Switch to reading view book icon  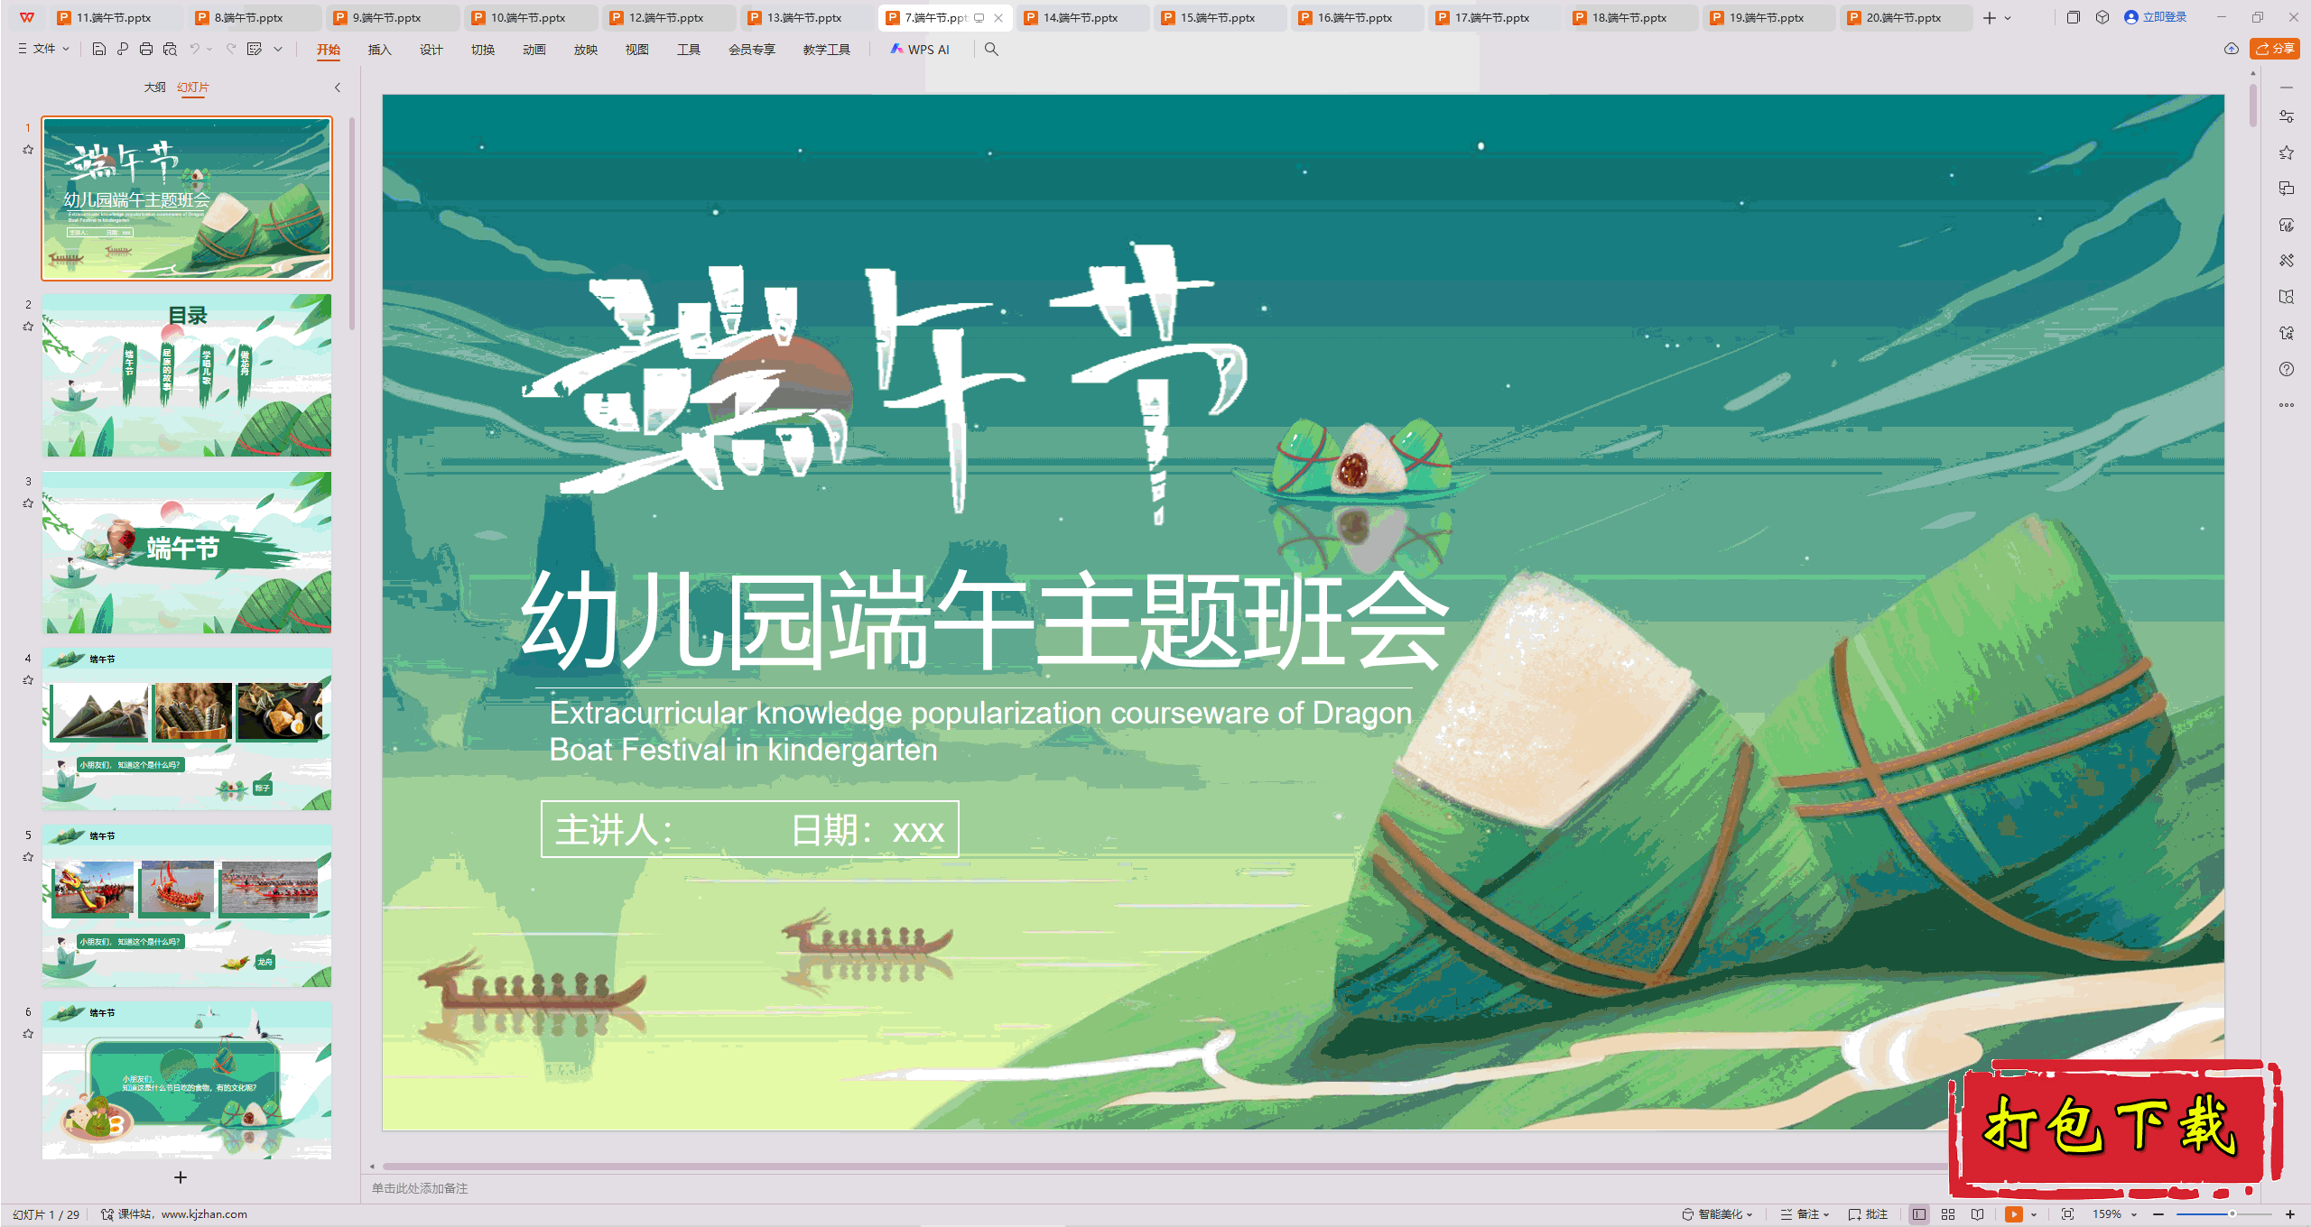point(1977,1214)
